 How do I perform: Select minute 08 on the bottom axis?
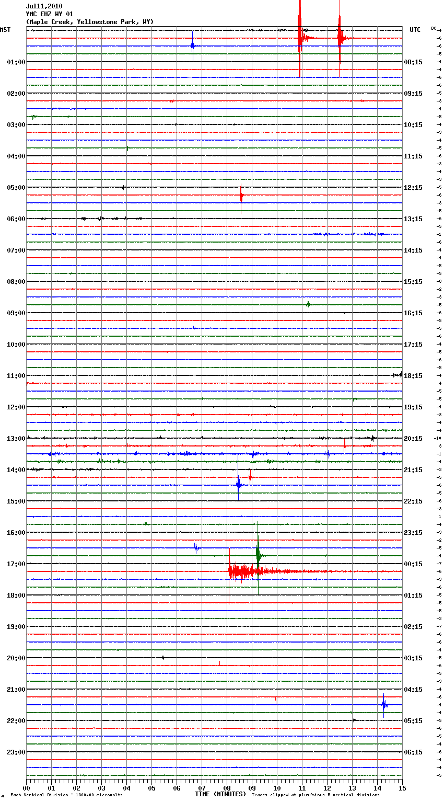click(x=227, y=787)
